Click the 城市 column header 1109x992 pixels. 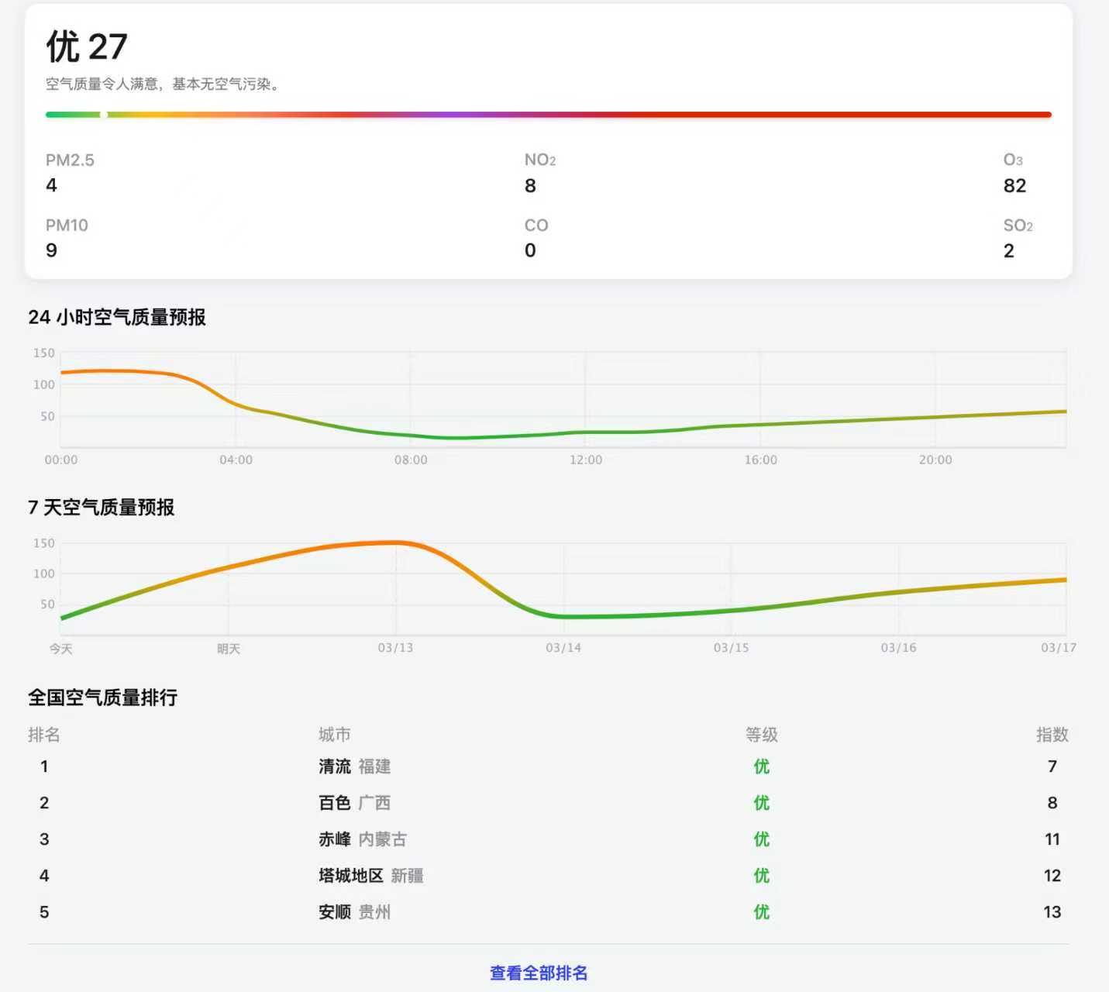tap(335, 735)
